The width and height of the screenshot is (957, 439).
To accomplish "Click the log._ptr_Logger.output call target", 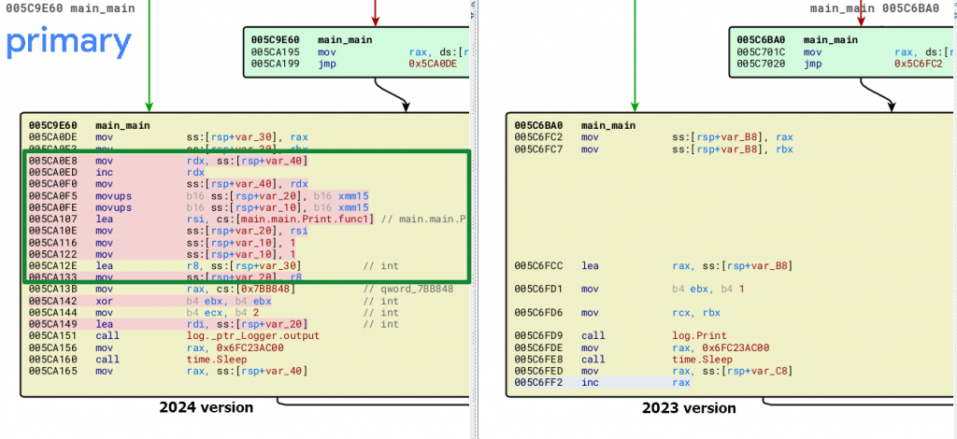I will pos(252,336).
